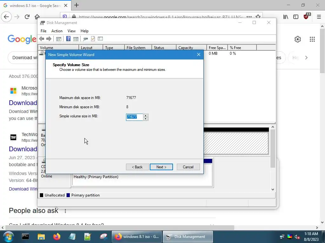Switch to Firefox windows 8.1 iso taskbar button
325x243 pixels.
pyautogui.click(x=137, y=237)
